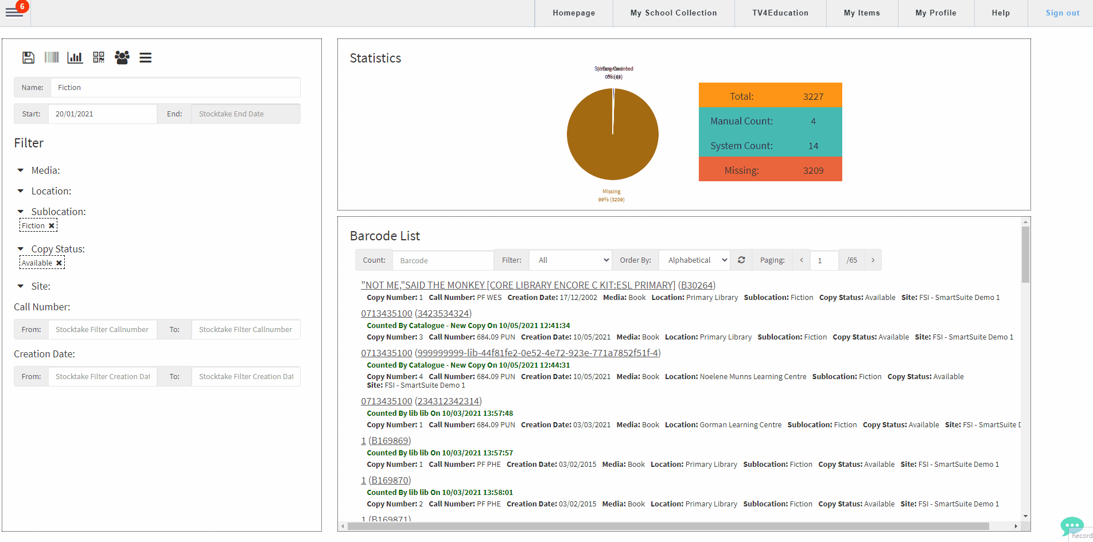The image size is (1093, 542).
Task: Open the chat support bubble icon
Action: pos(1071,525)
